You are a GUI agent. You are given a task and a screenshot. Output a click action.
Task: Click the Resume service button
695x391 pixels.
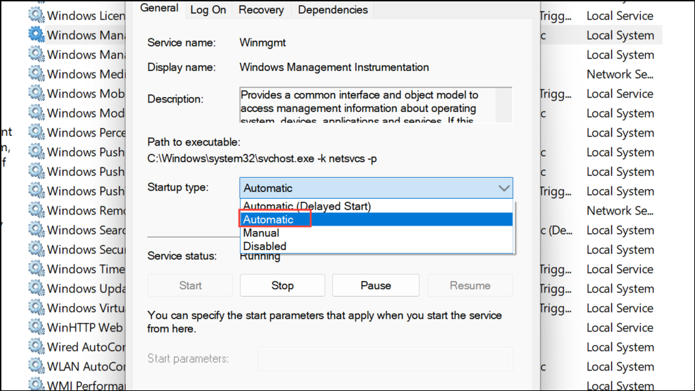470,286
